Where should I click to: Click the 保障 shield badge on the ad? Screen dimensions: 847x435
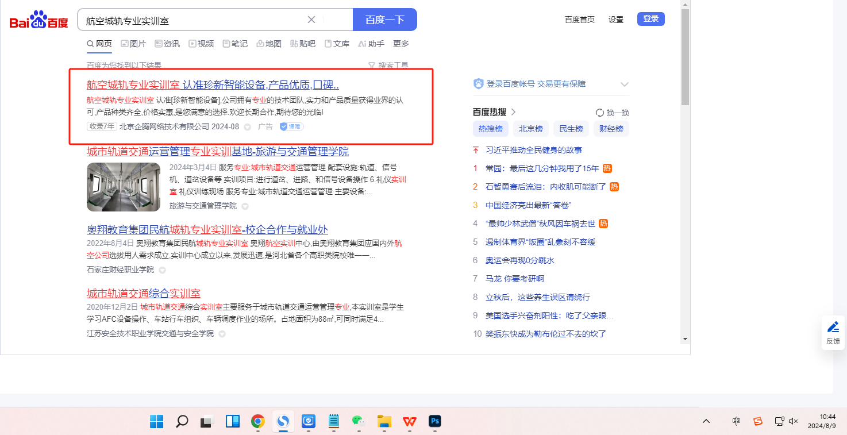291,126
